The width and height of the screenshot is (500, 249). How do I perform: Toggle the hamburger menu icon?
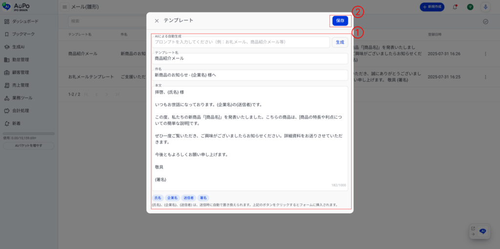pos(65,7)
